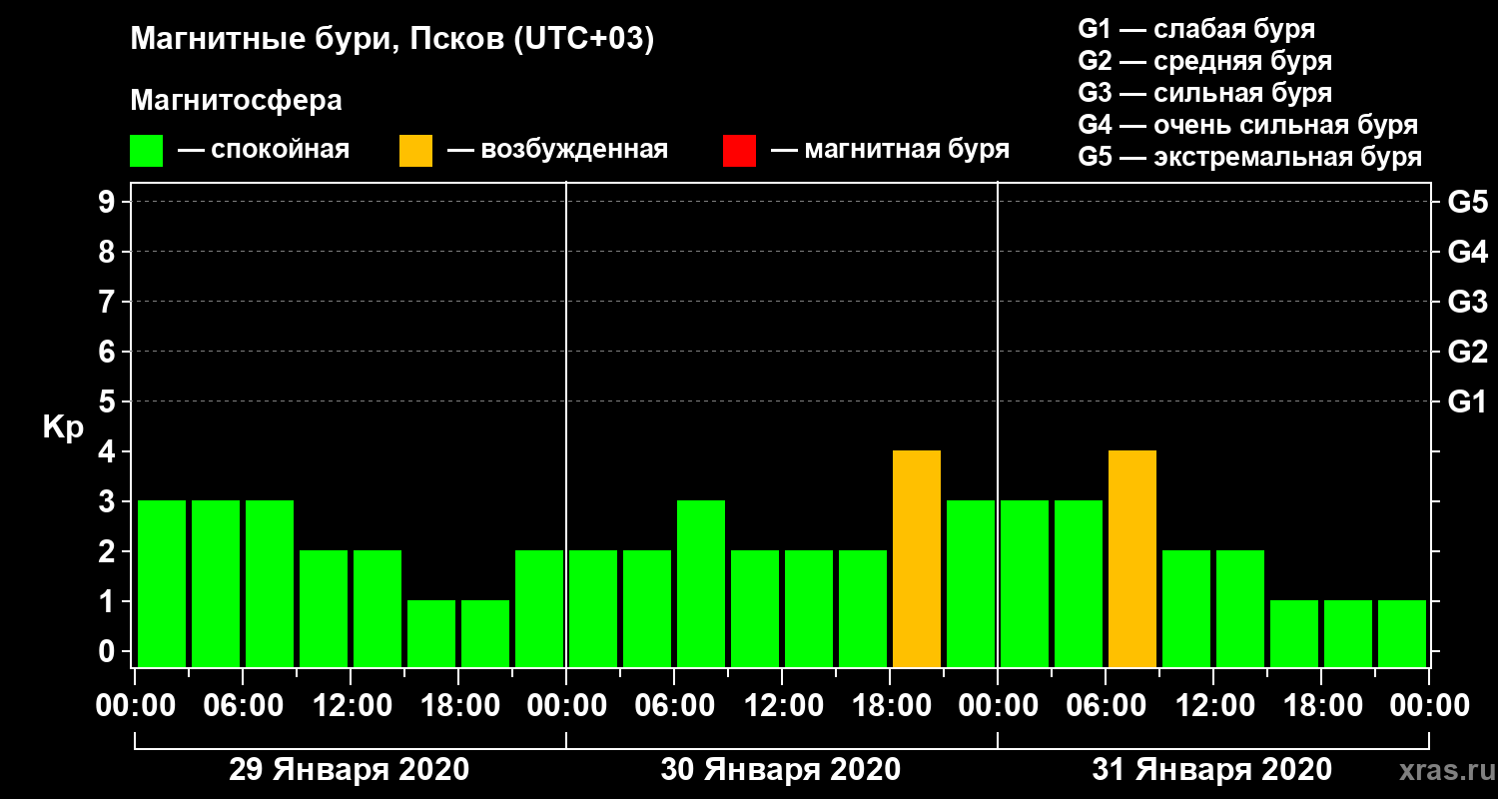Click '12:00' time label above 31 Января
This screenshot has width=1498, height=799.
point(1213,706)
